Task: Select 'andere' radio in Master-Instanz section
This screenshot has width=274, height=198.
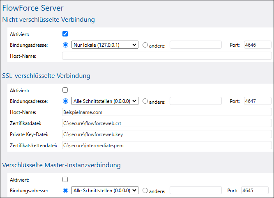Action: [x=145, y=191]
